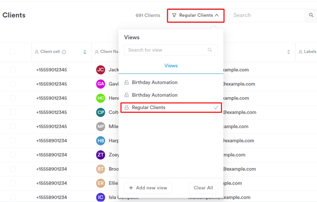Click the HB avatar
This screenshot has height=202, width=317.
click(100, 141)
